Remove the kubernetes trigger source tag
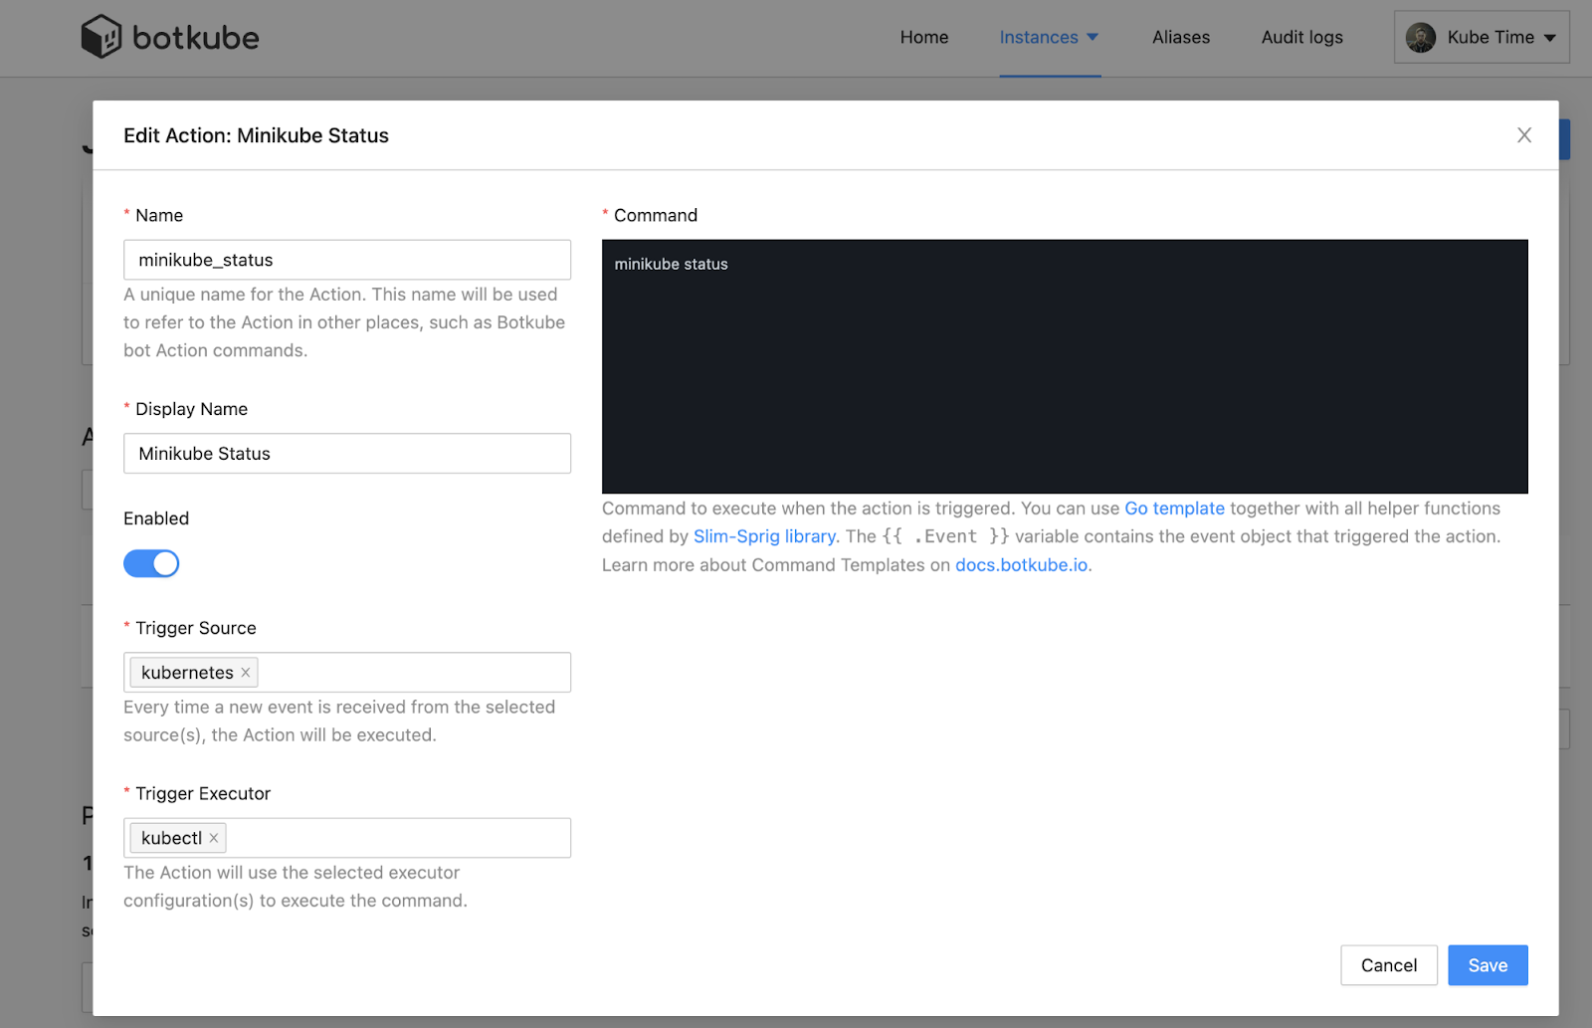1592x1028 pixels. pos(245,672)
